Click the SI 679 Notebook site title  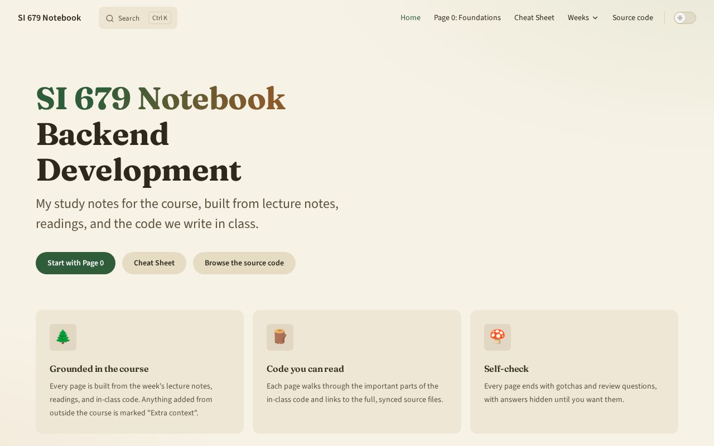tap(49, 18)
